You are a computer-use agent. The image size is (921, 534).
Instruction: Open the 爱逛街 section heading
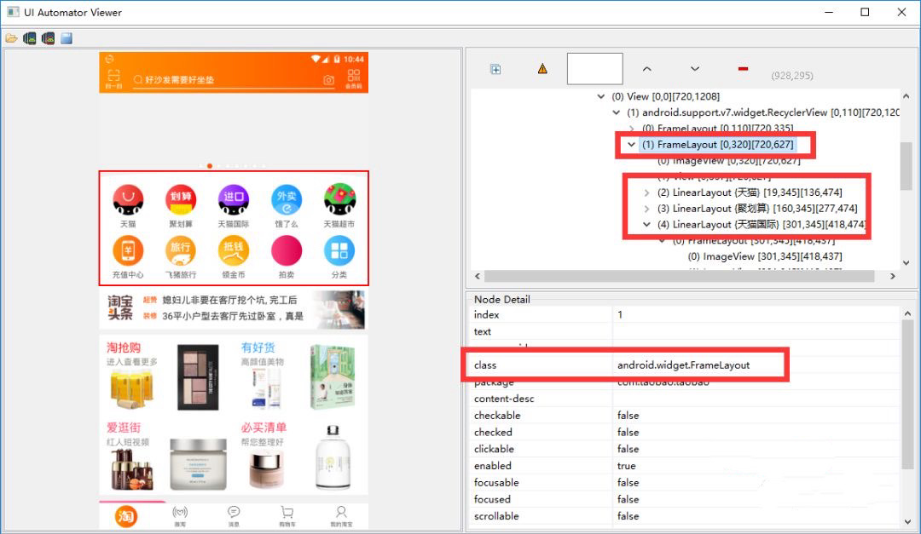tap(124, 428)
